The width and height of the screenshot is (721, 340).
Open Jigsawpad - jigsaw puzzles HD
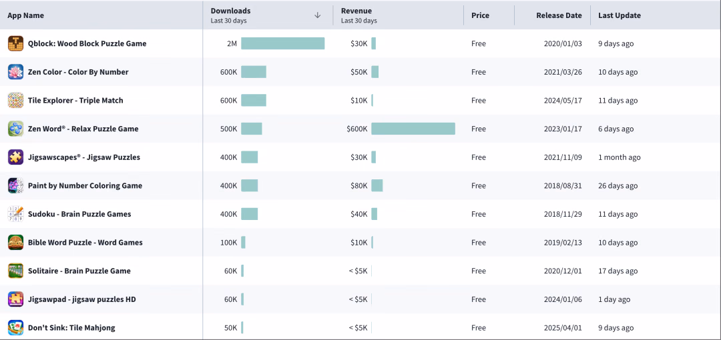click(82, 299)
